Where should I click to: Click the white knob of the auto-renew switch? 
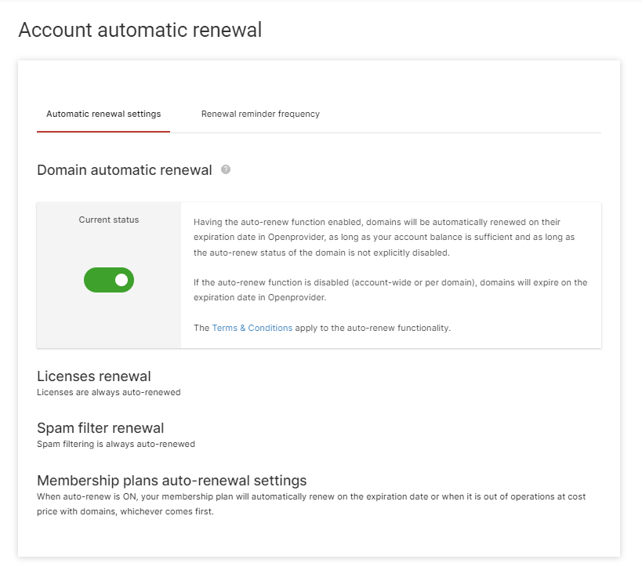pos(122,280)
